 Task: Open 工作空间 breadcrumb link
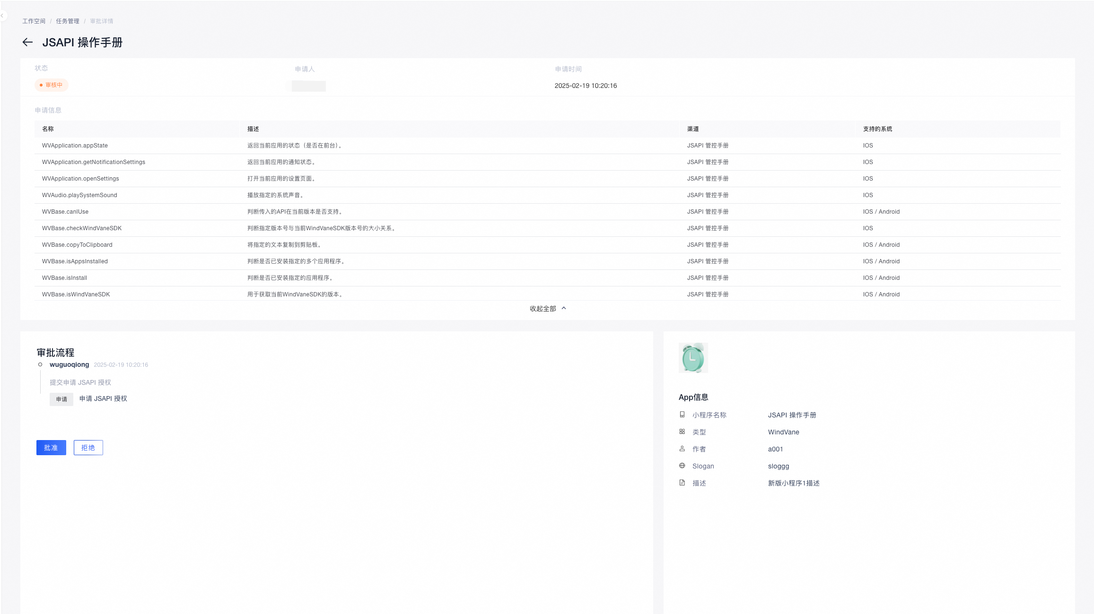pyautogui.click(x=34, y=21)
